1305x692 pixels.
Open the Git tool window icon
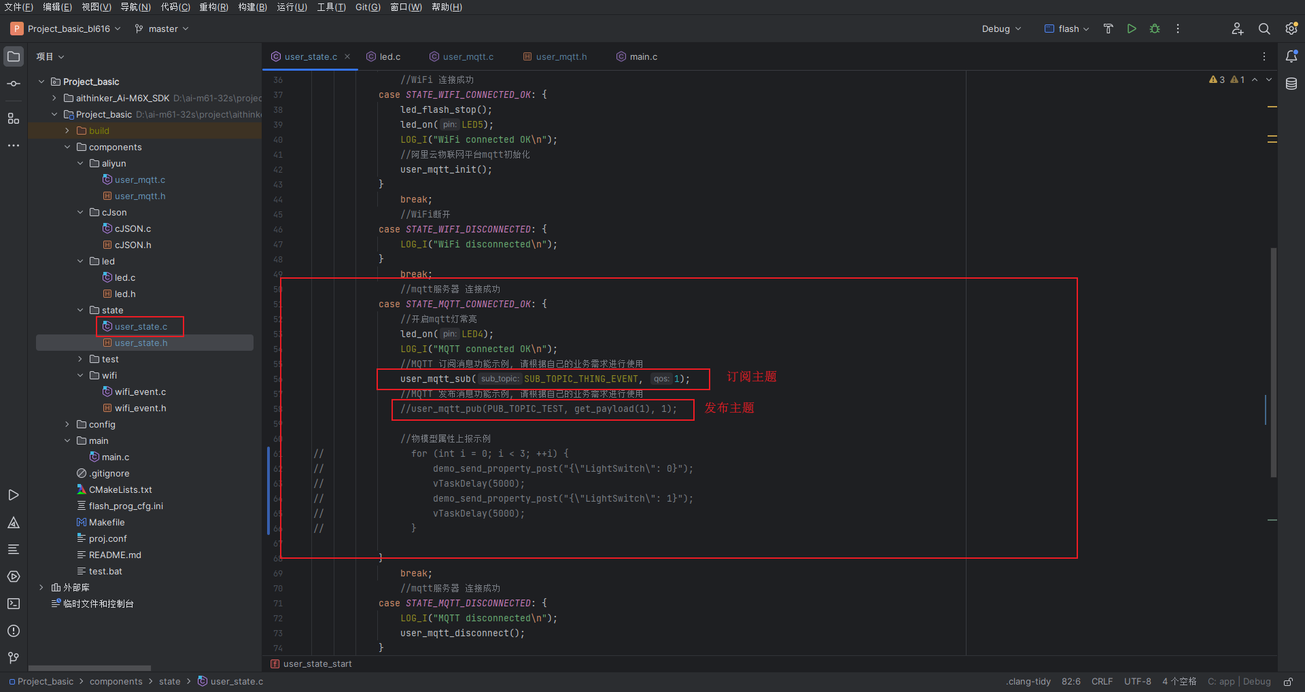[x=14, y=658]
